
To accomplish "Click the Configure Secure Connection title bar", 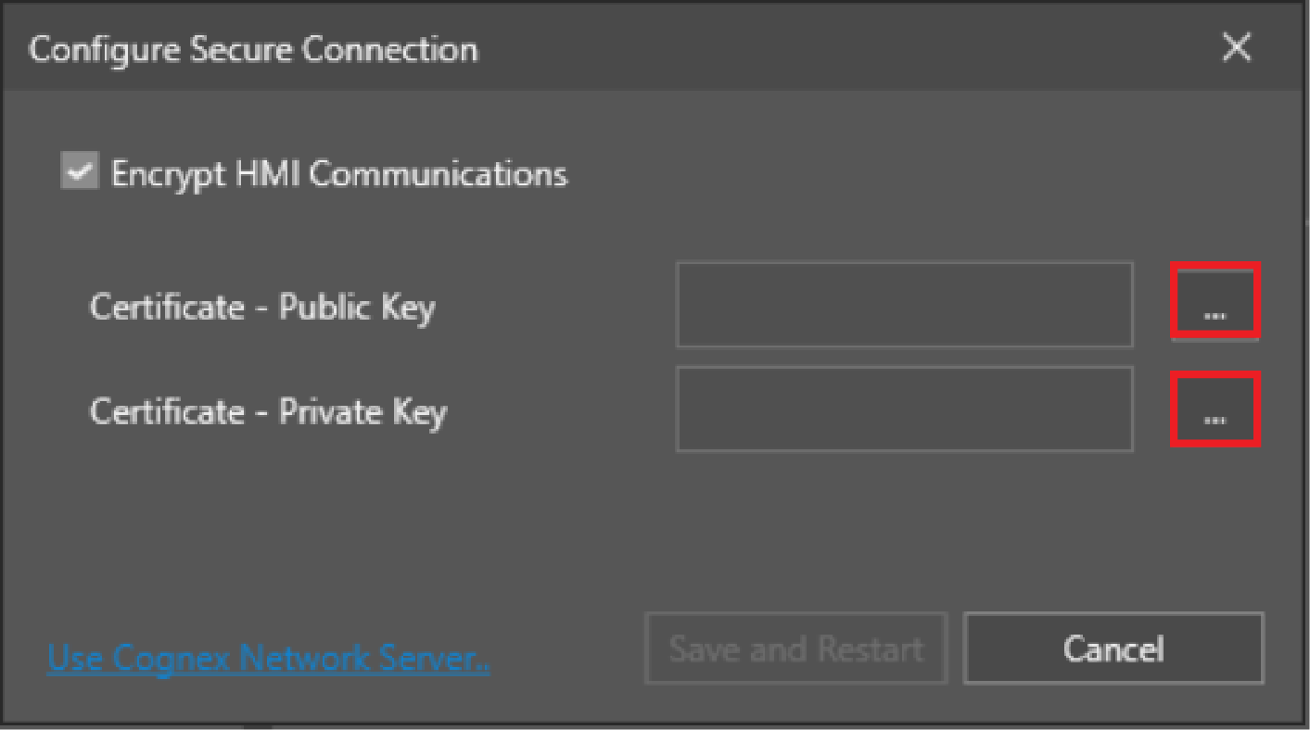I will (x=556, y=48).
